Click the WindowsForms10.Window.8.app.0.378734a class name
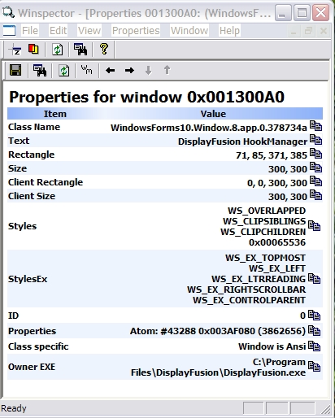The height and width of the screenshot is (418, 335). (x=209, y=128)
